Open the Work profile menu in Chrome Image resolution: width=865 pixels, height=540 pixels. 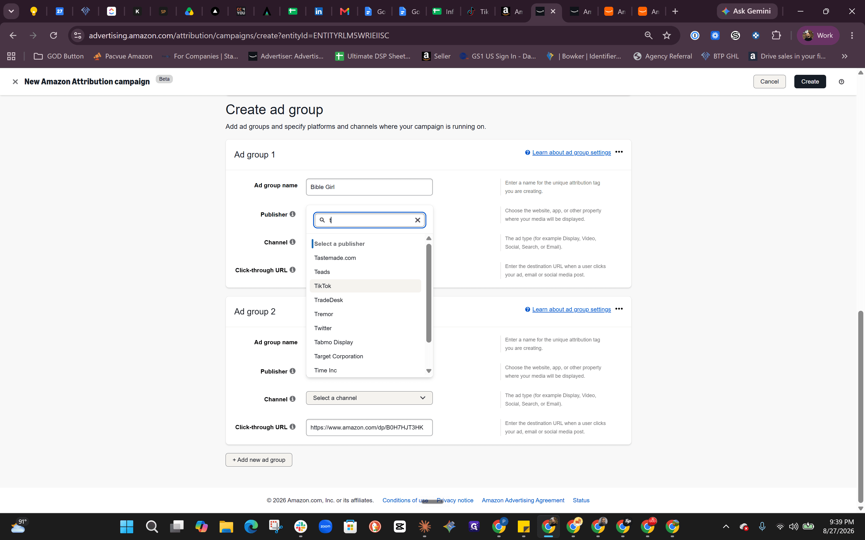tap(818, 35)
